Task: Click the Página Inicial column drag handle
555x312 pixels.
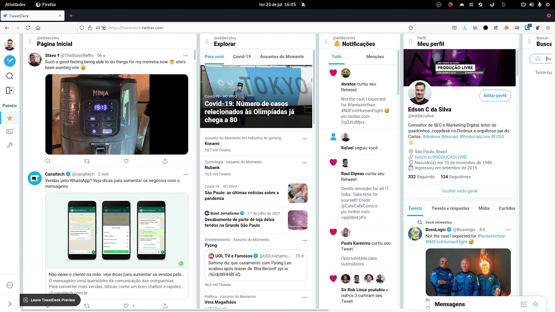Action: (30, 42)
